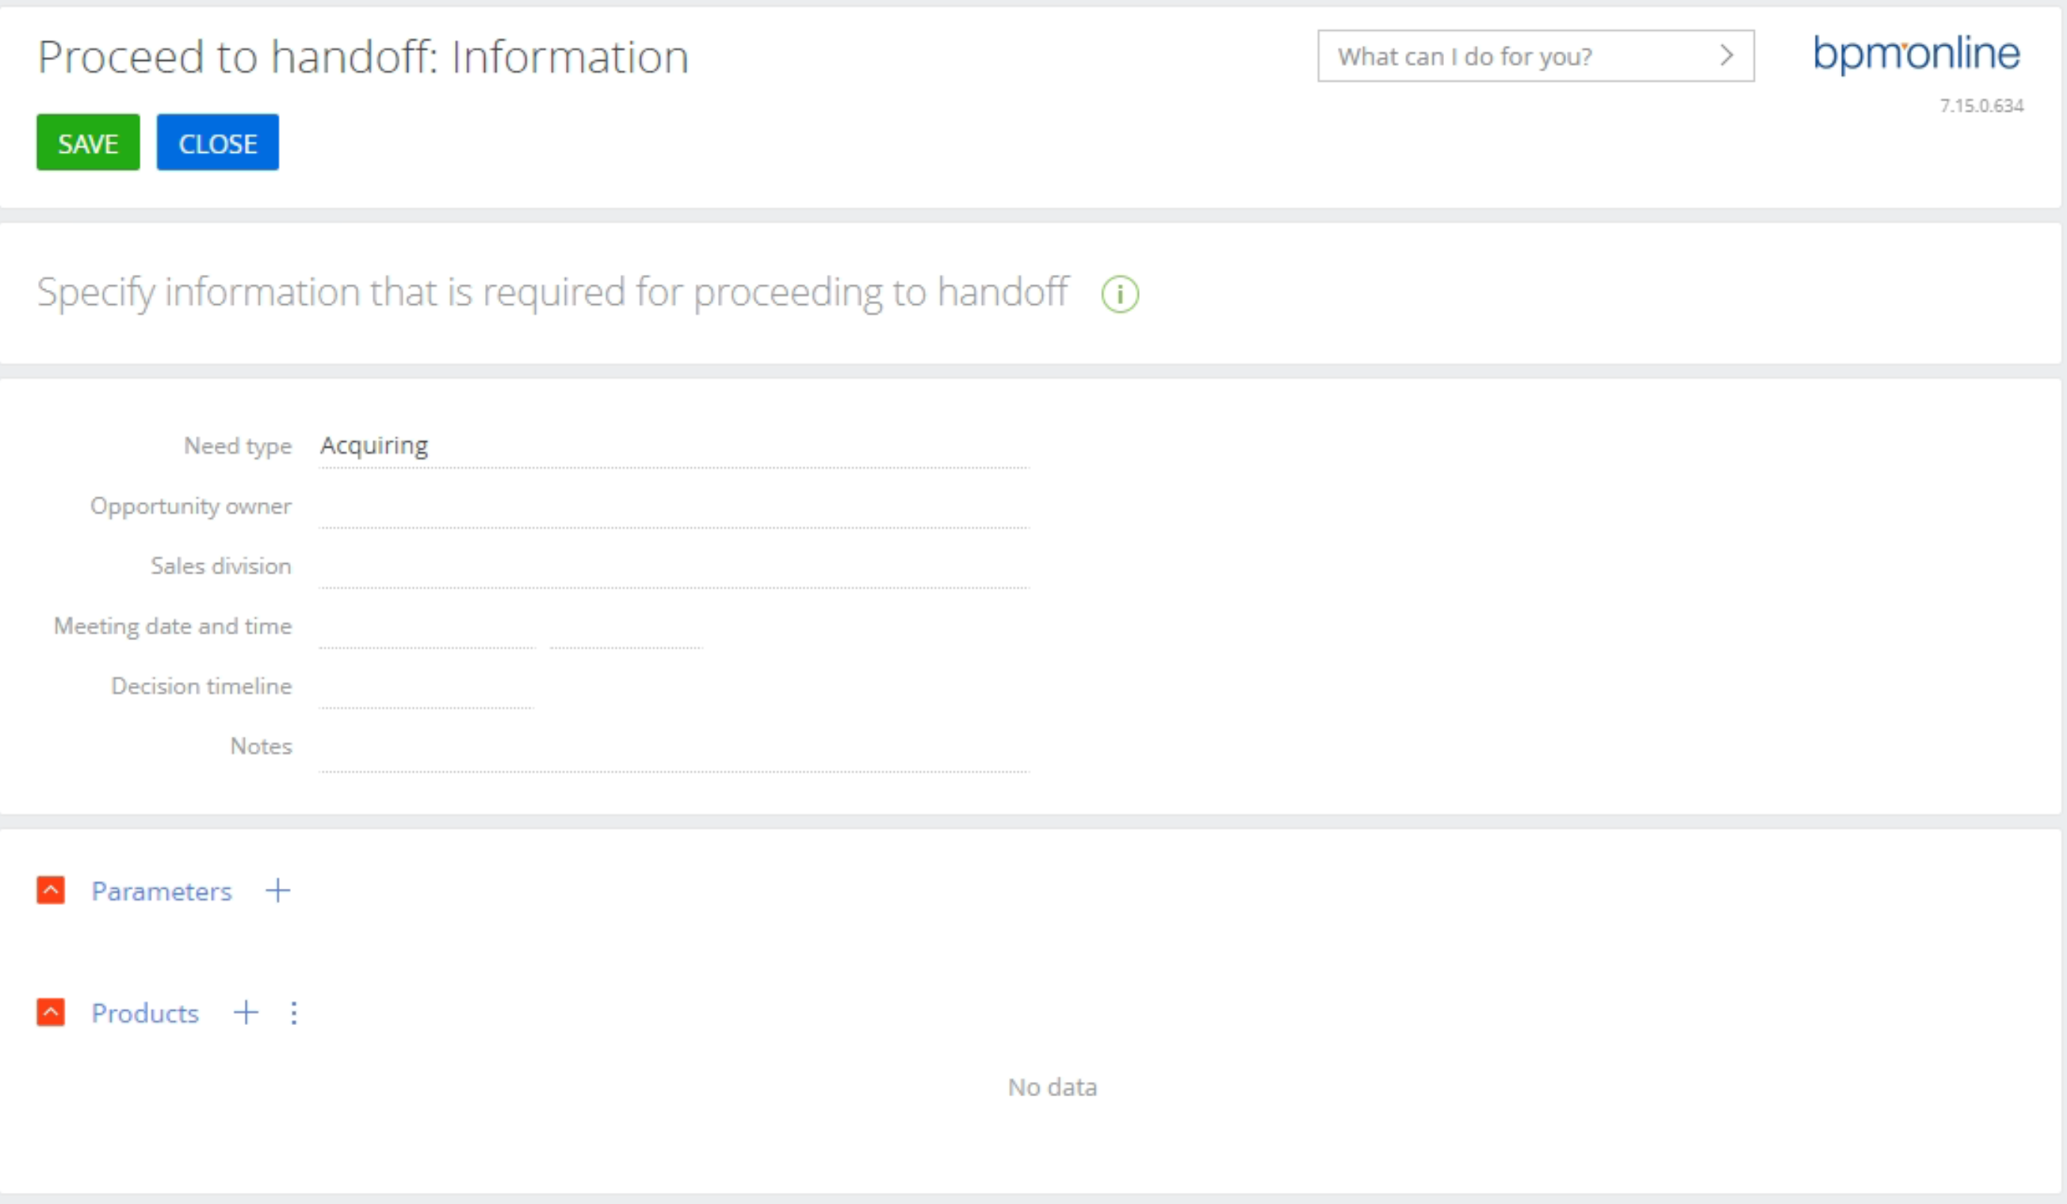
Task: Add a new parameter with the plus icon
Action: (x=278, y=890)
